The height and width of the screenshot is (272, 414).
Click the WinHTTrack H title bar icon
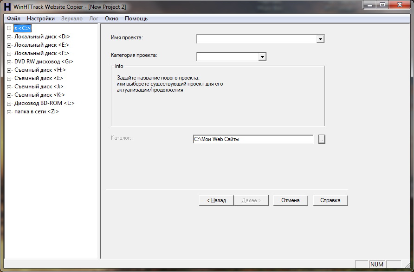[x=7, y=6]
